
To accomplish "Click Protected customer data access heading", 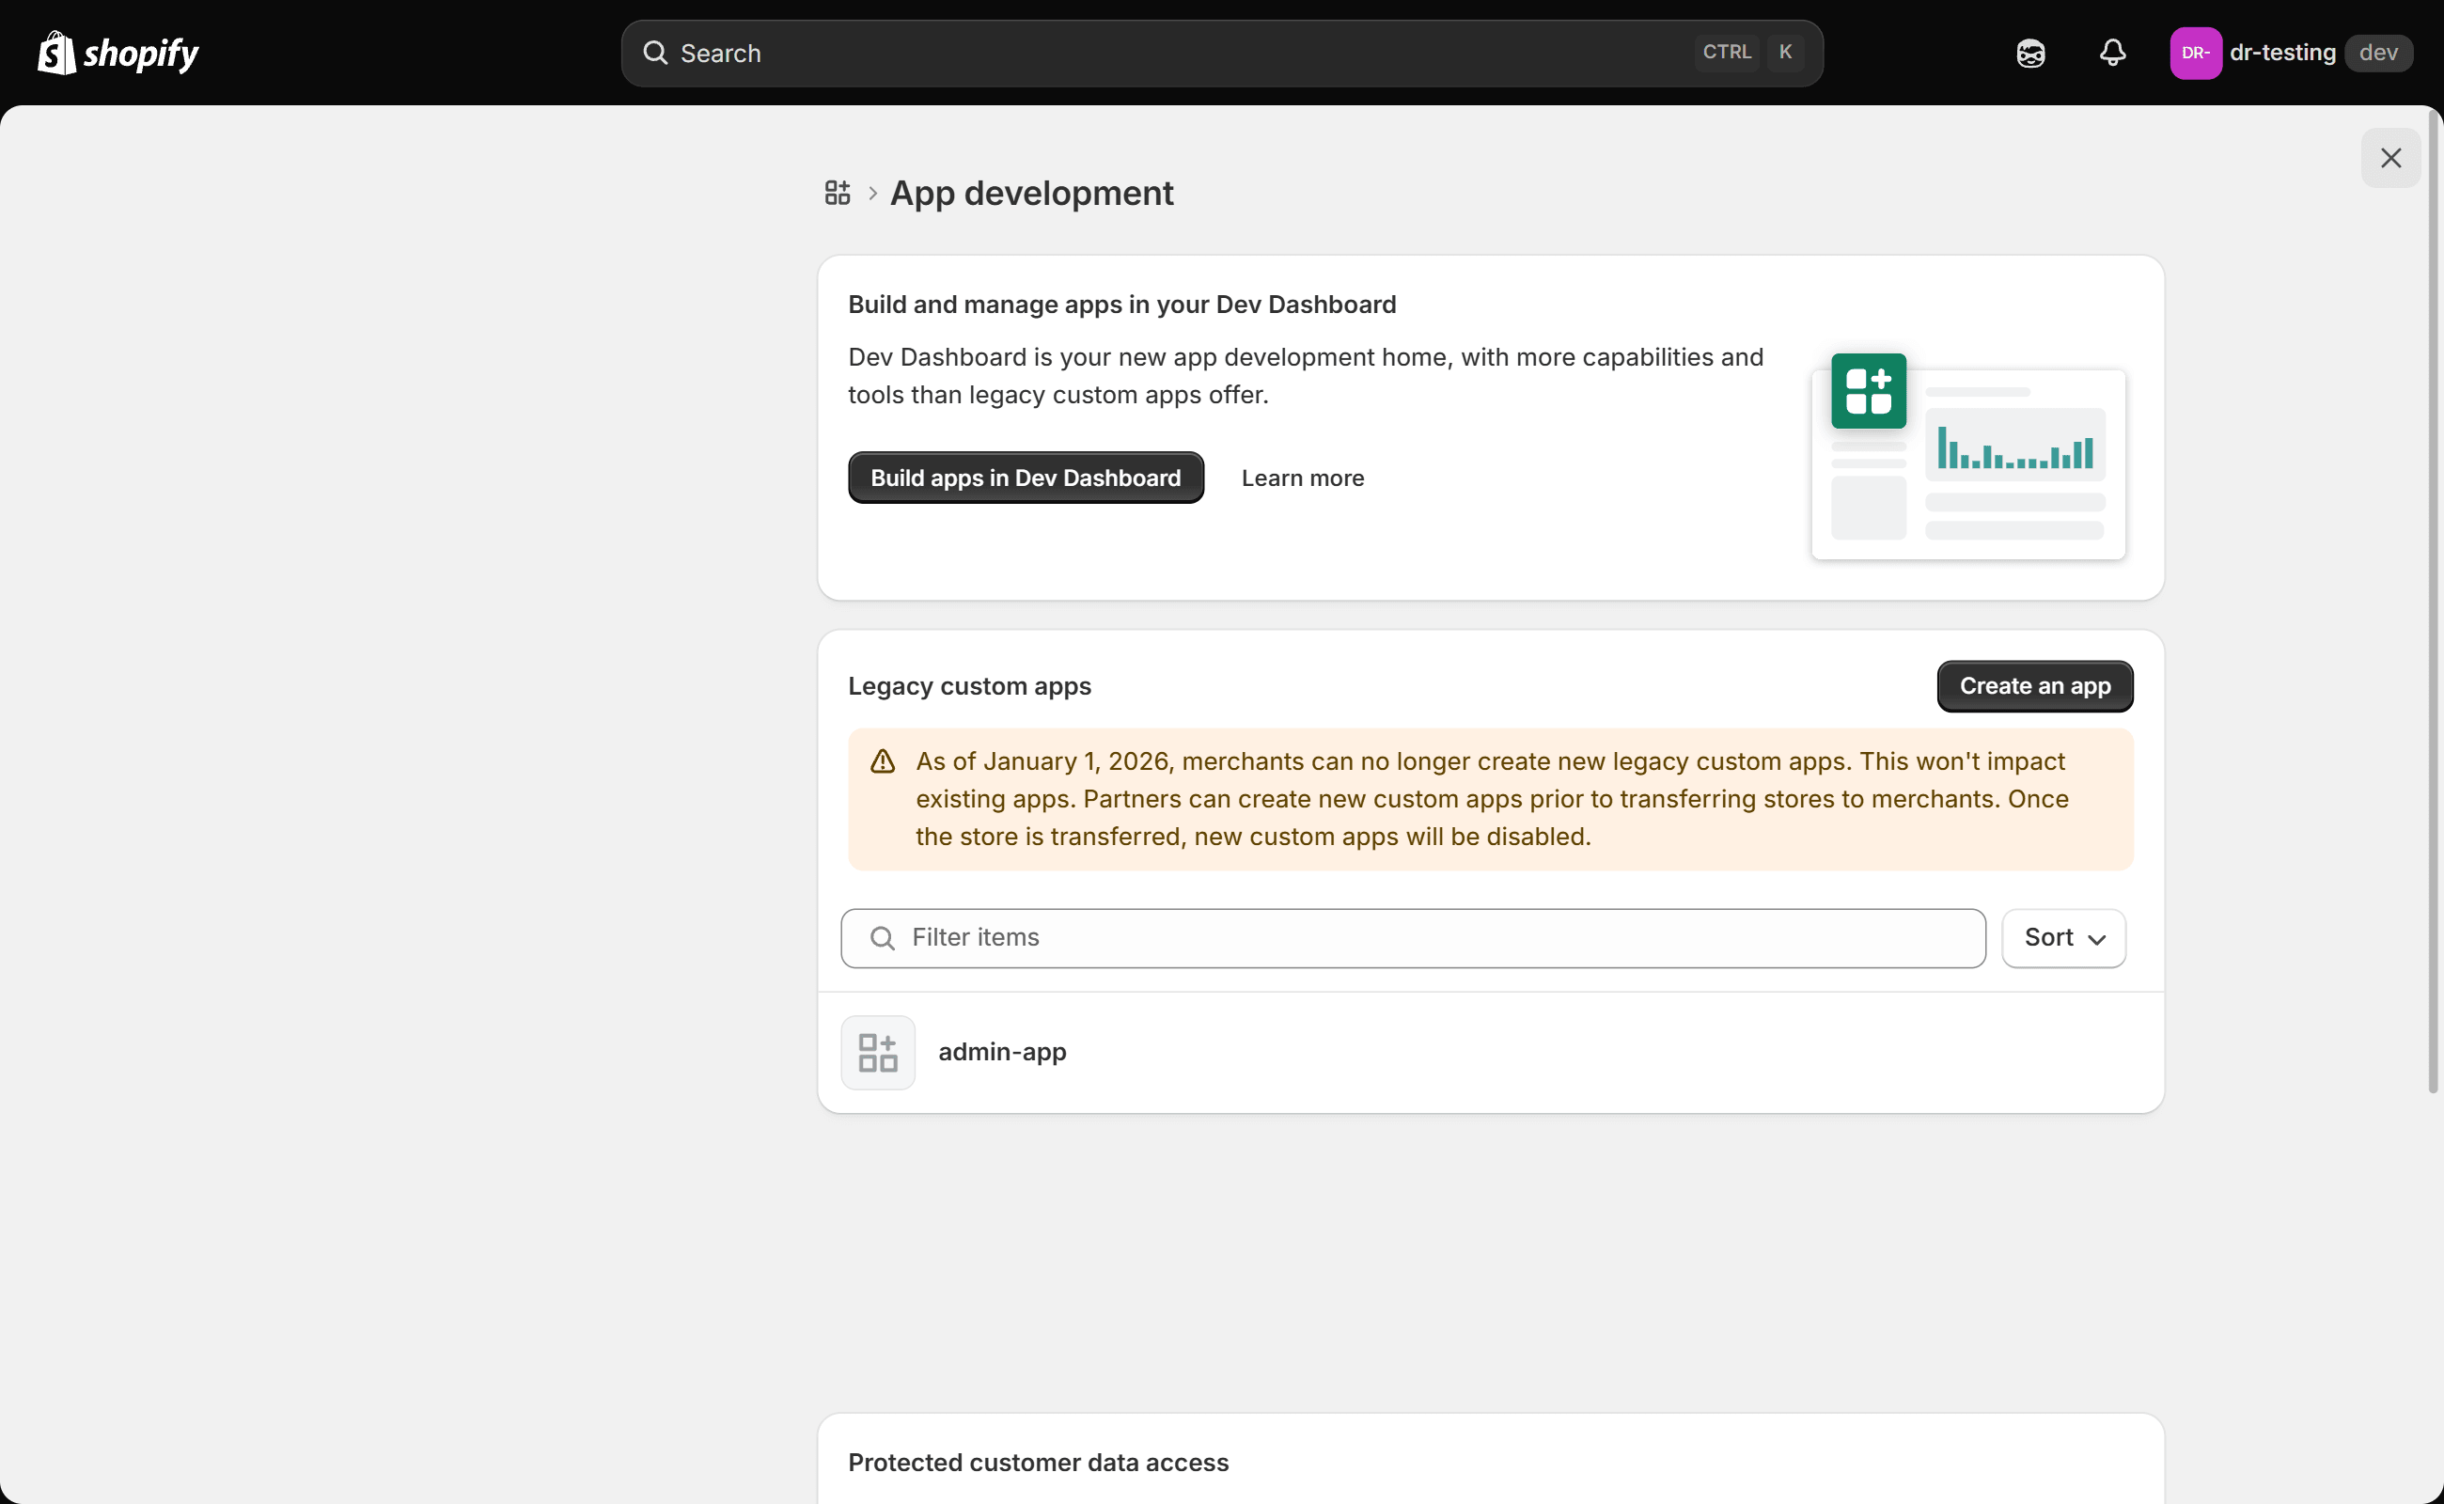I will [1038, 1463].
